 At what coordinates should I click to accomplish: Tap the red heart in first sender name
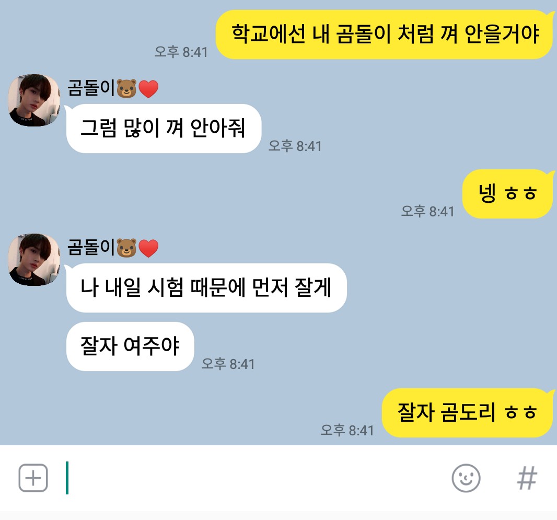point(148,89)
